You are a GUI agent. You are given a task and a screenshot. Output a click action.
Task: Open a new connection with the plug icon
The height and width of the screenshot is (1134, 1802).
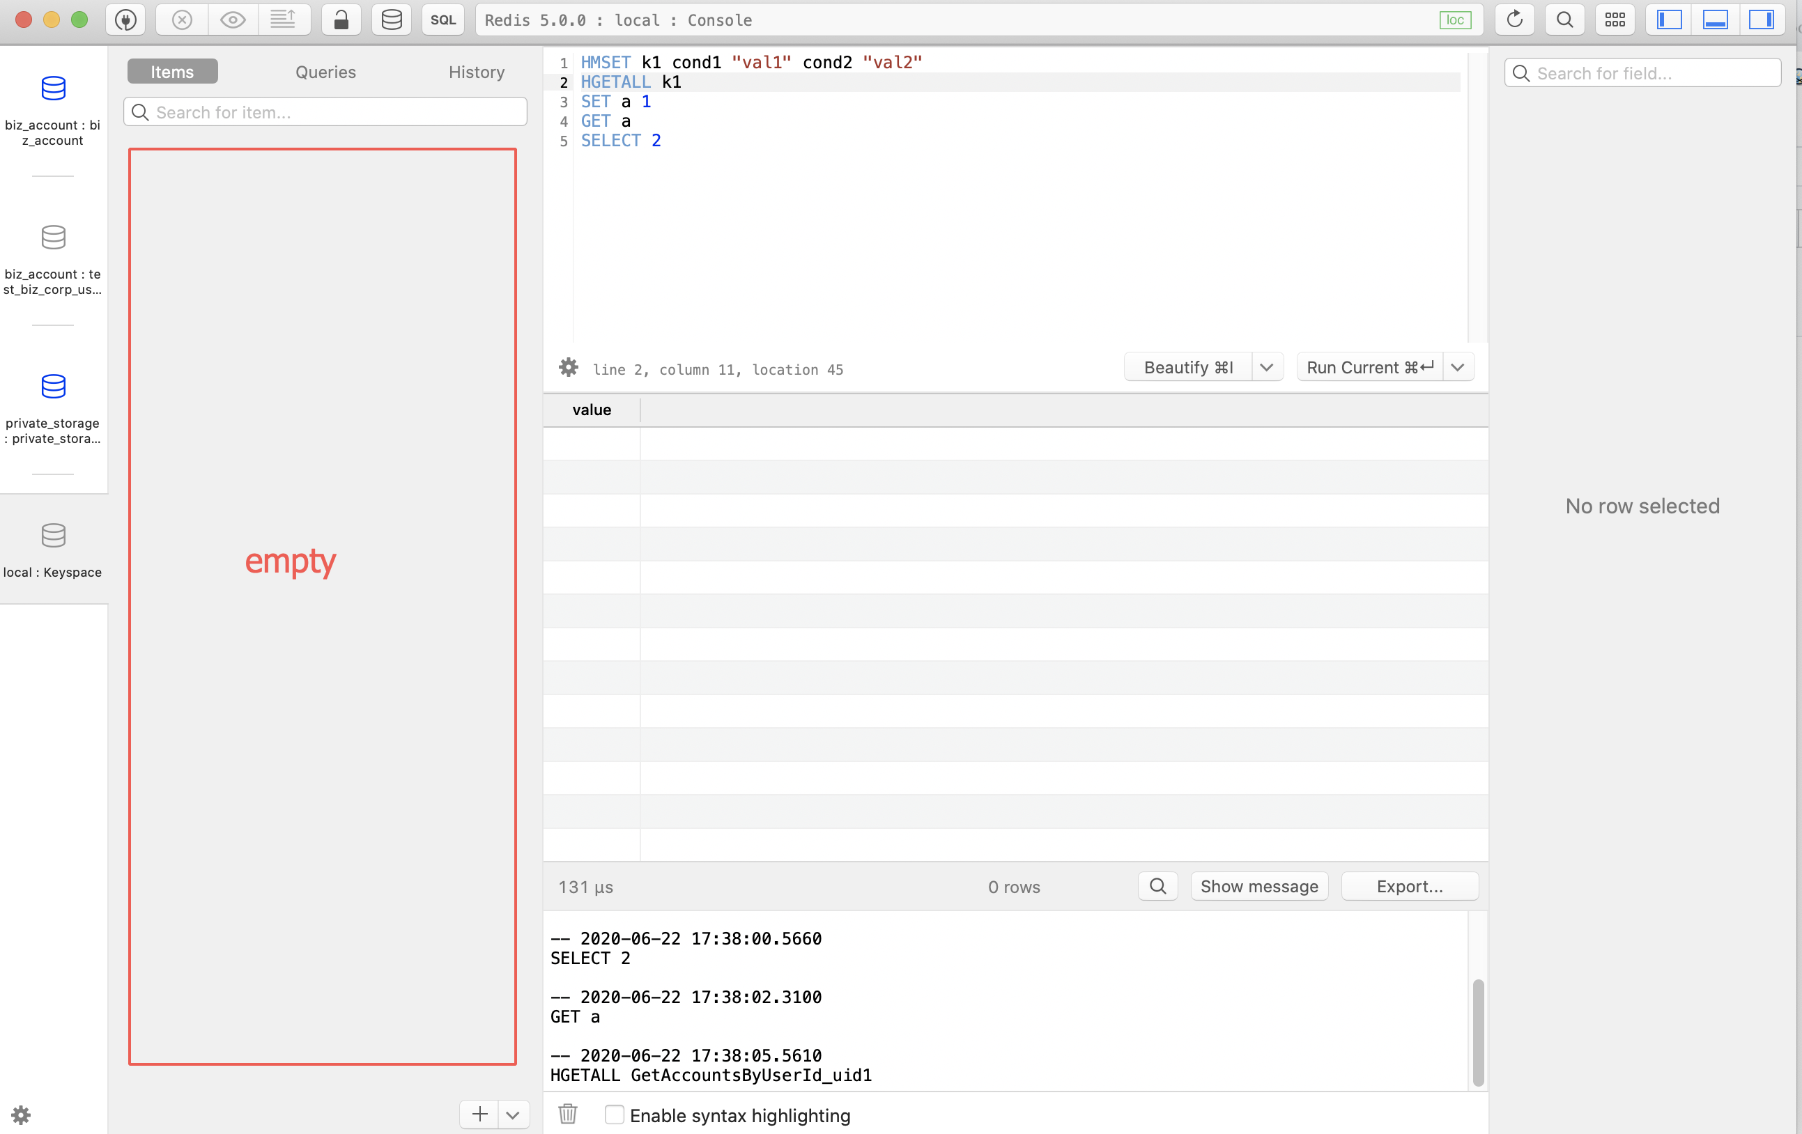pos(125,20)
